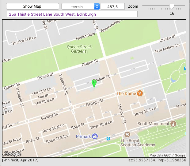190x166 pixels.
Task: Open the terrain map type dropdown
Action: click(81, 6)
